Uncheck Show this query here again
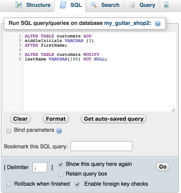Screen dimensions: 181x193 (60, 165)
